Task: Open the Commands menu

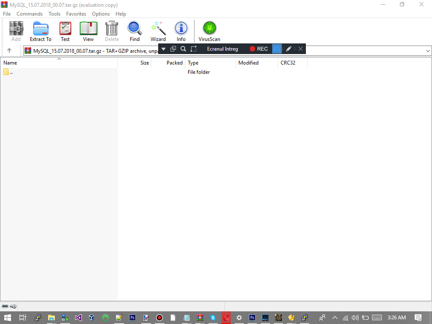Action: click(x=30, y=14)
